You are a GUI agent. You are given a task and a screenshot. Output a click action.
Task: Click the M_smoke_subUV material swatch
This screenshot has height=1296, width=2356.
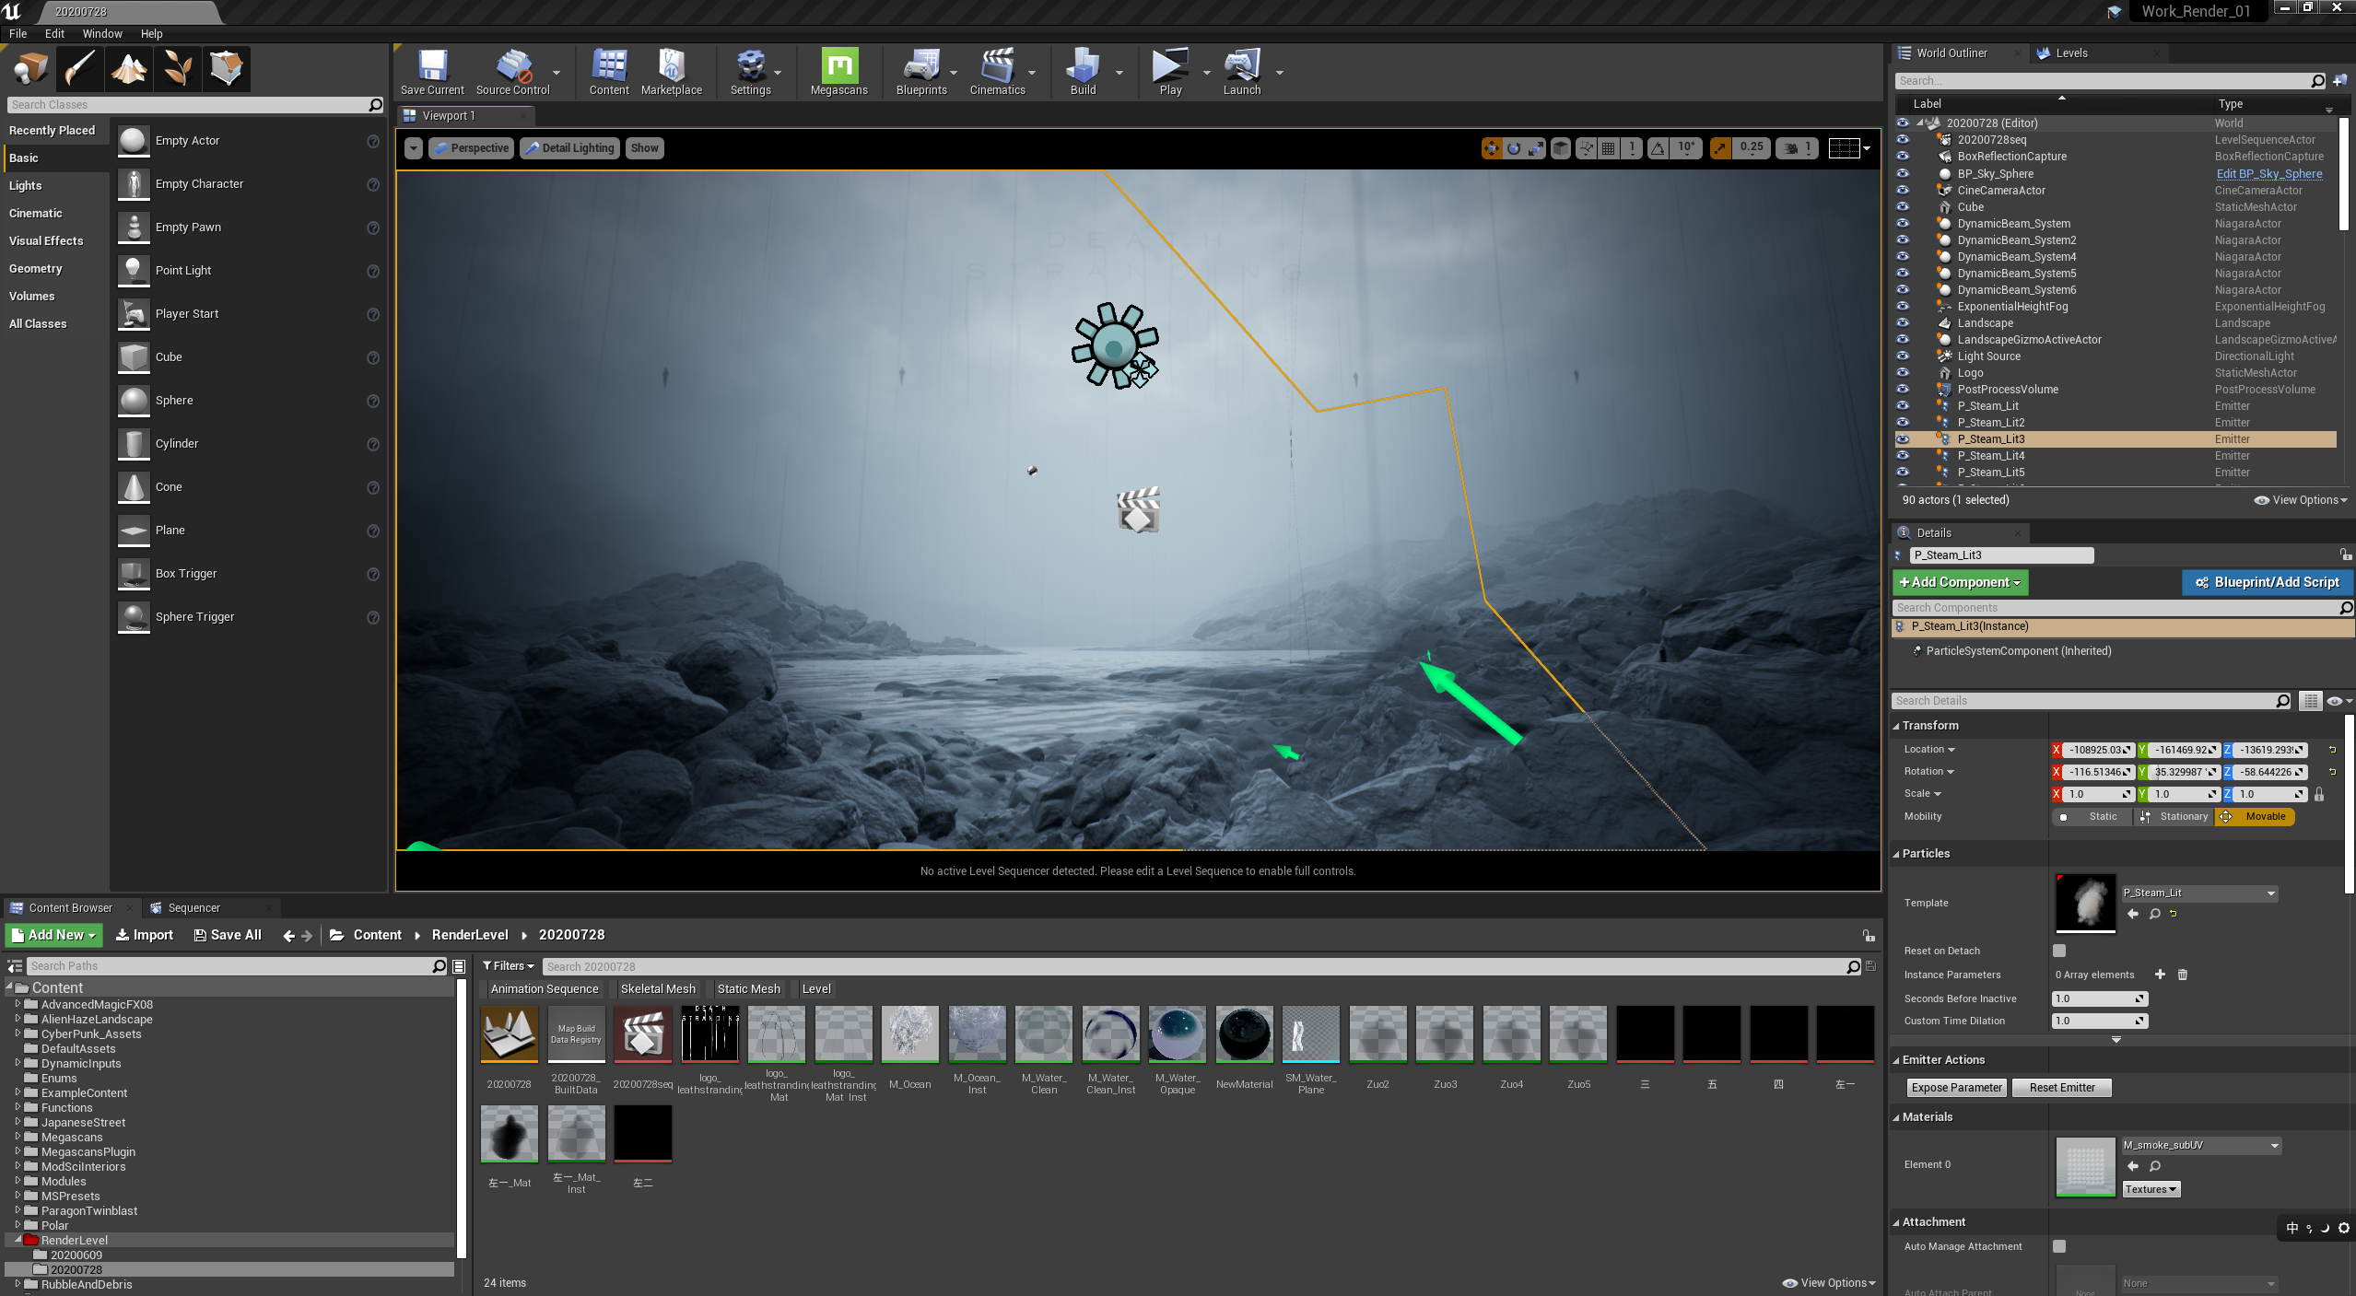point(2085,1165)
